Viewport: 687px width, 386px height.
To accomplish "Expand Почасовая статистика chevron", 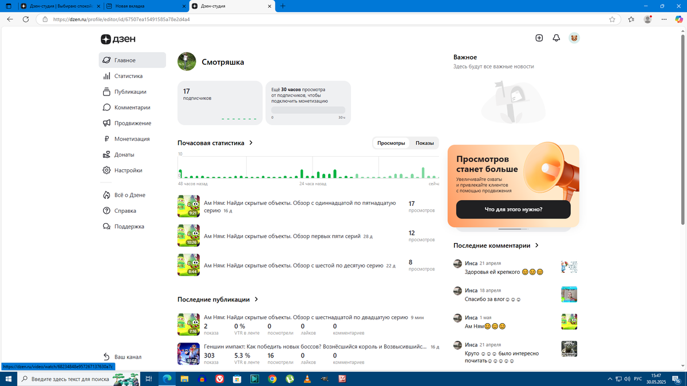I will point(251,143).
